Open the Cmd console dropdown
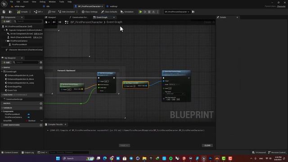The width and height of the screenshot is (288, 162). (x=42, y=153)
